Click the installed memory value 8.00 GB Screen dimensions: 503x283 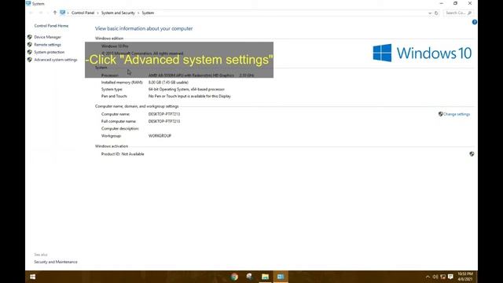[168, 83]
